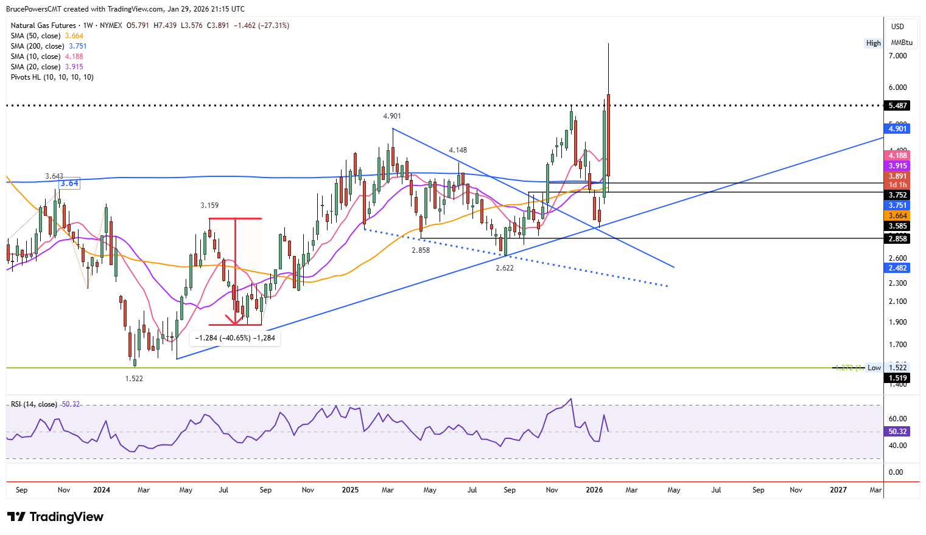Viewport: 926px width, 535px height.
Task: Click the 3.643 pivot high label
Action: point(54,176)
